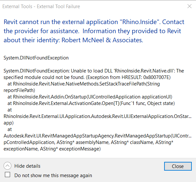Click the 'Hide details' label

click(x=27, y=166)
